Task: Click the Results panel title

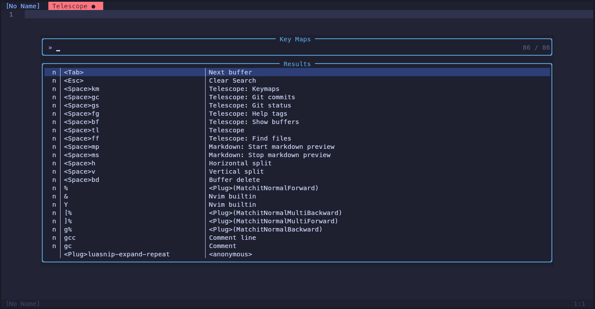Action: coord(297,64)
